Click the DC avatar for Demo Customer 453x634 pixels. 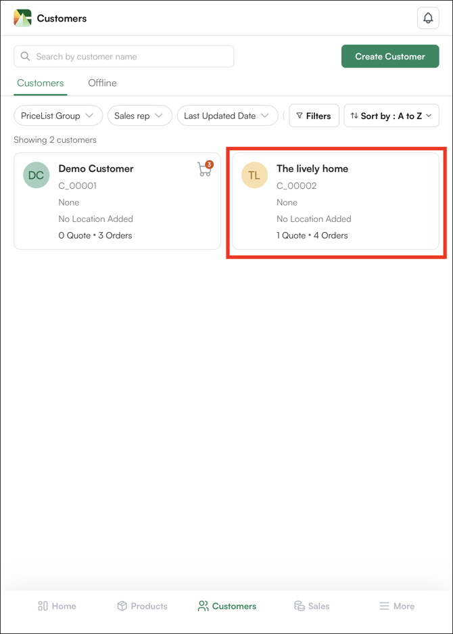tap(36, 175)
